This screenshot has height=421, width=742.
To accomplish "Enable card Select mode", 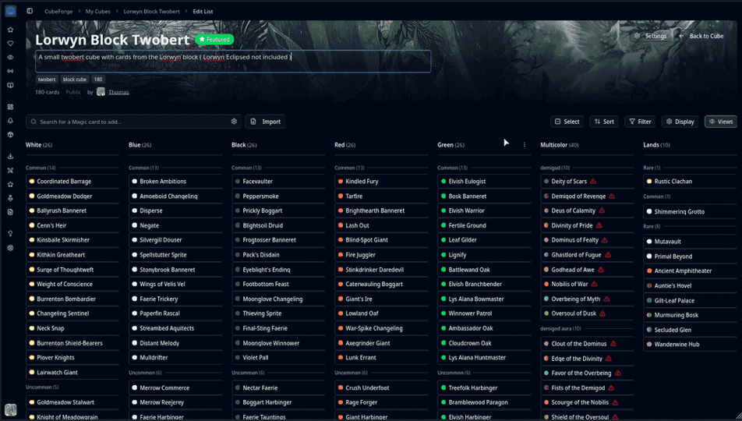I will click(567, 122).
